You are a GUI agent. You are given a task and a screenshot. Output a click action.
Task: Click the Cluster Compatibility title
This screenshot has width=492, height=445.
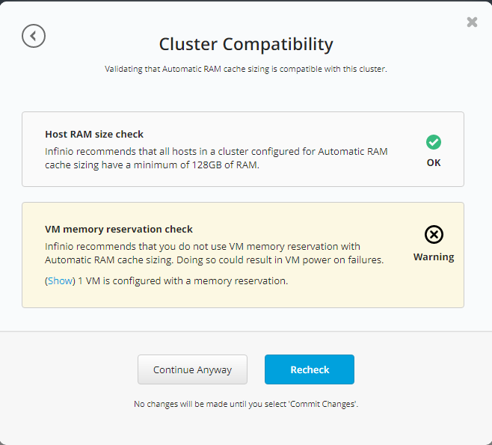(246, 44)
